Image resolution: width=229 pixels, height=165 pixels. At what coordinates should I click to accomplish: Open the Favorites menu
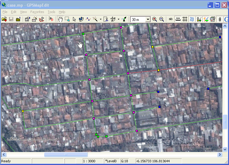pyautogui.click(x=37, y=12)
